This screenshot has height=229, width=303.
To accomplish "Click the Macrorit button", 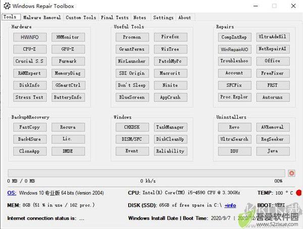I will point(171,73).
